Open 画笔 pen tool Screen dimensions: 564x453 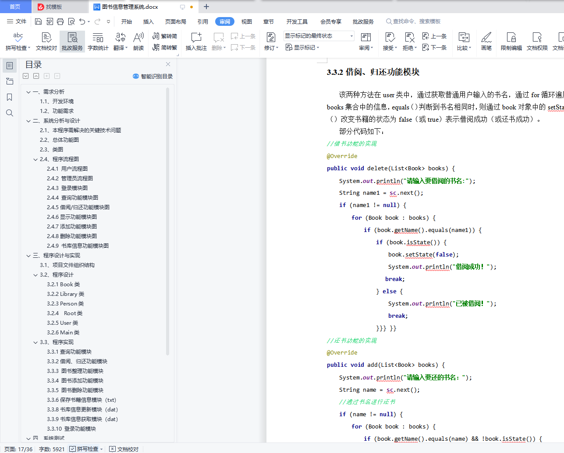[x=486, y=41]
